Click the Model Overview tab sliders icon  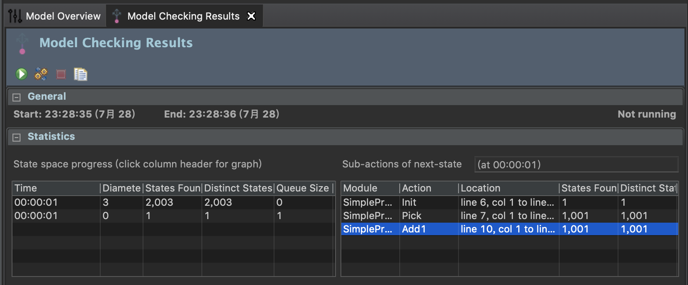(15, 16)
